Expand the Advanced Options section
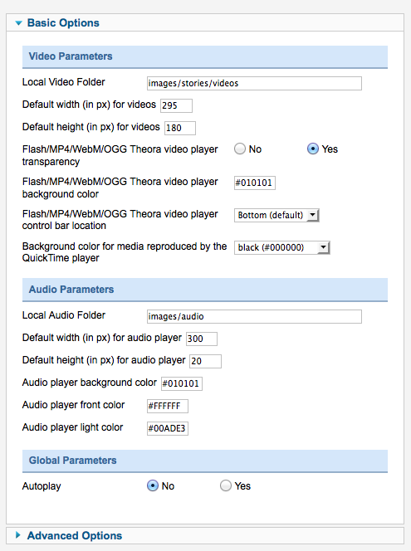The height and width of the screenshot is (551, 411). pos(18,535)
